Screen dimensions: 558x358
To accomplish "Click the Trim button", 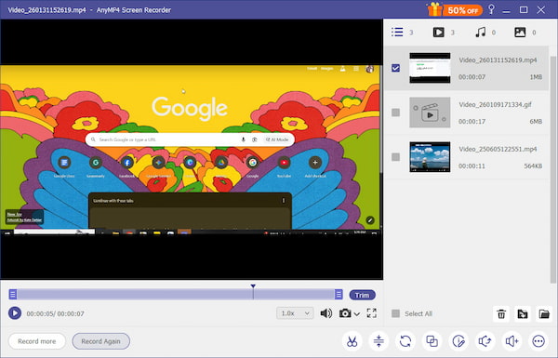I will 363,295.
